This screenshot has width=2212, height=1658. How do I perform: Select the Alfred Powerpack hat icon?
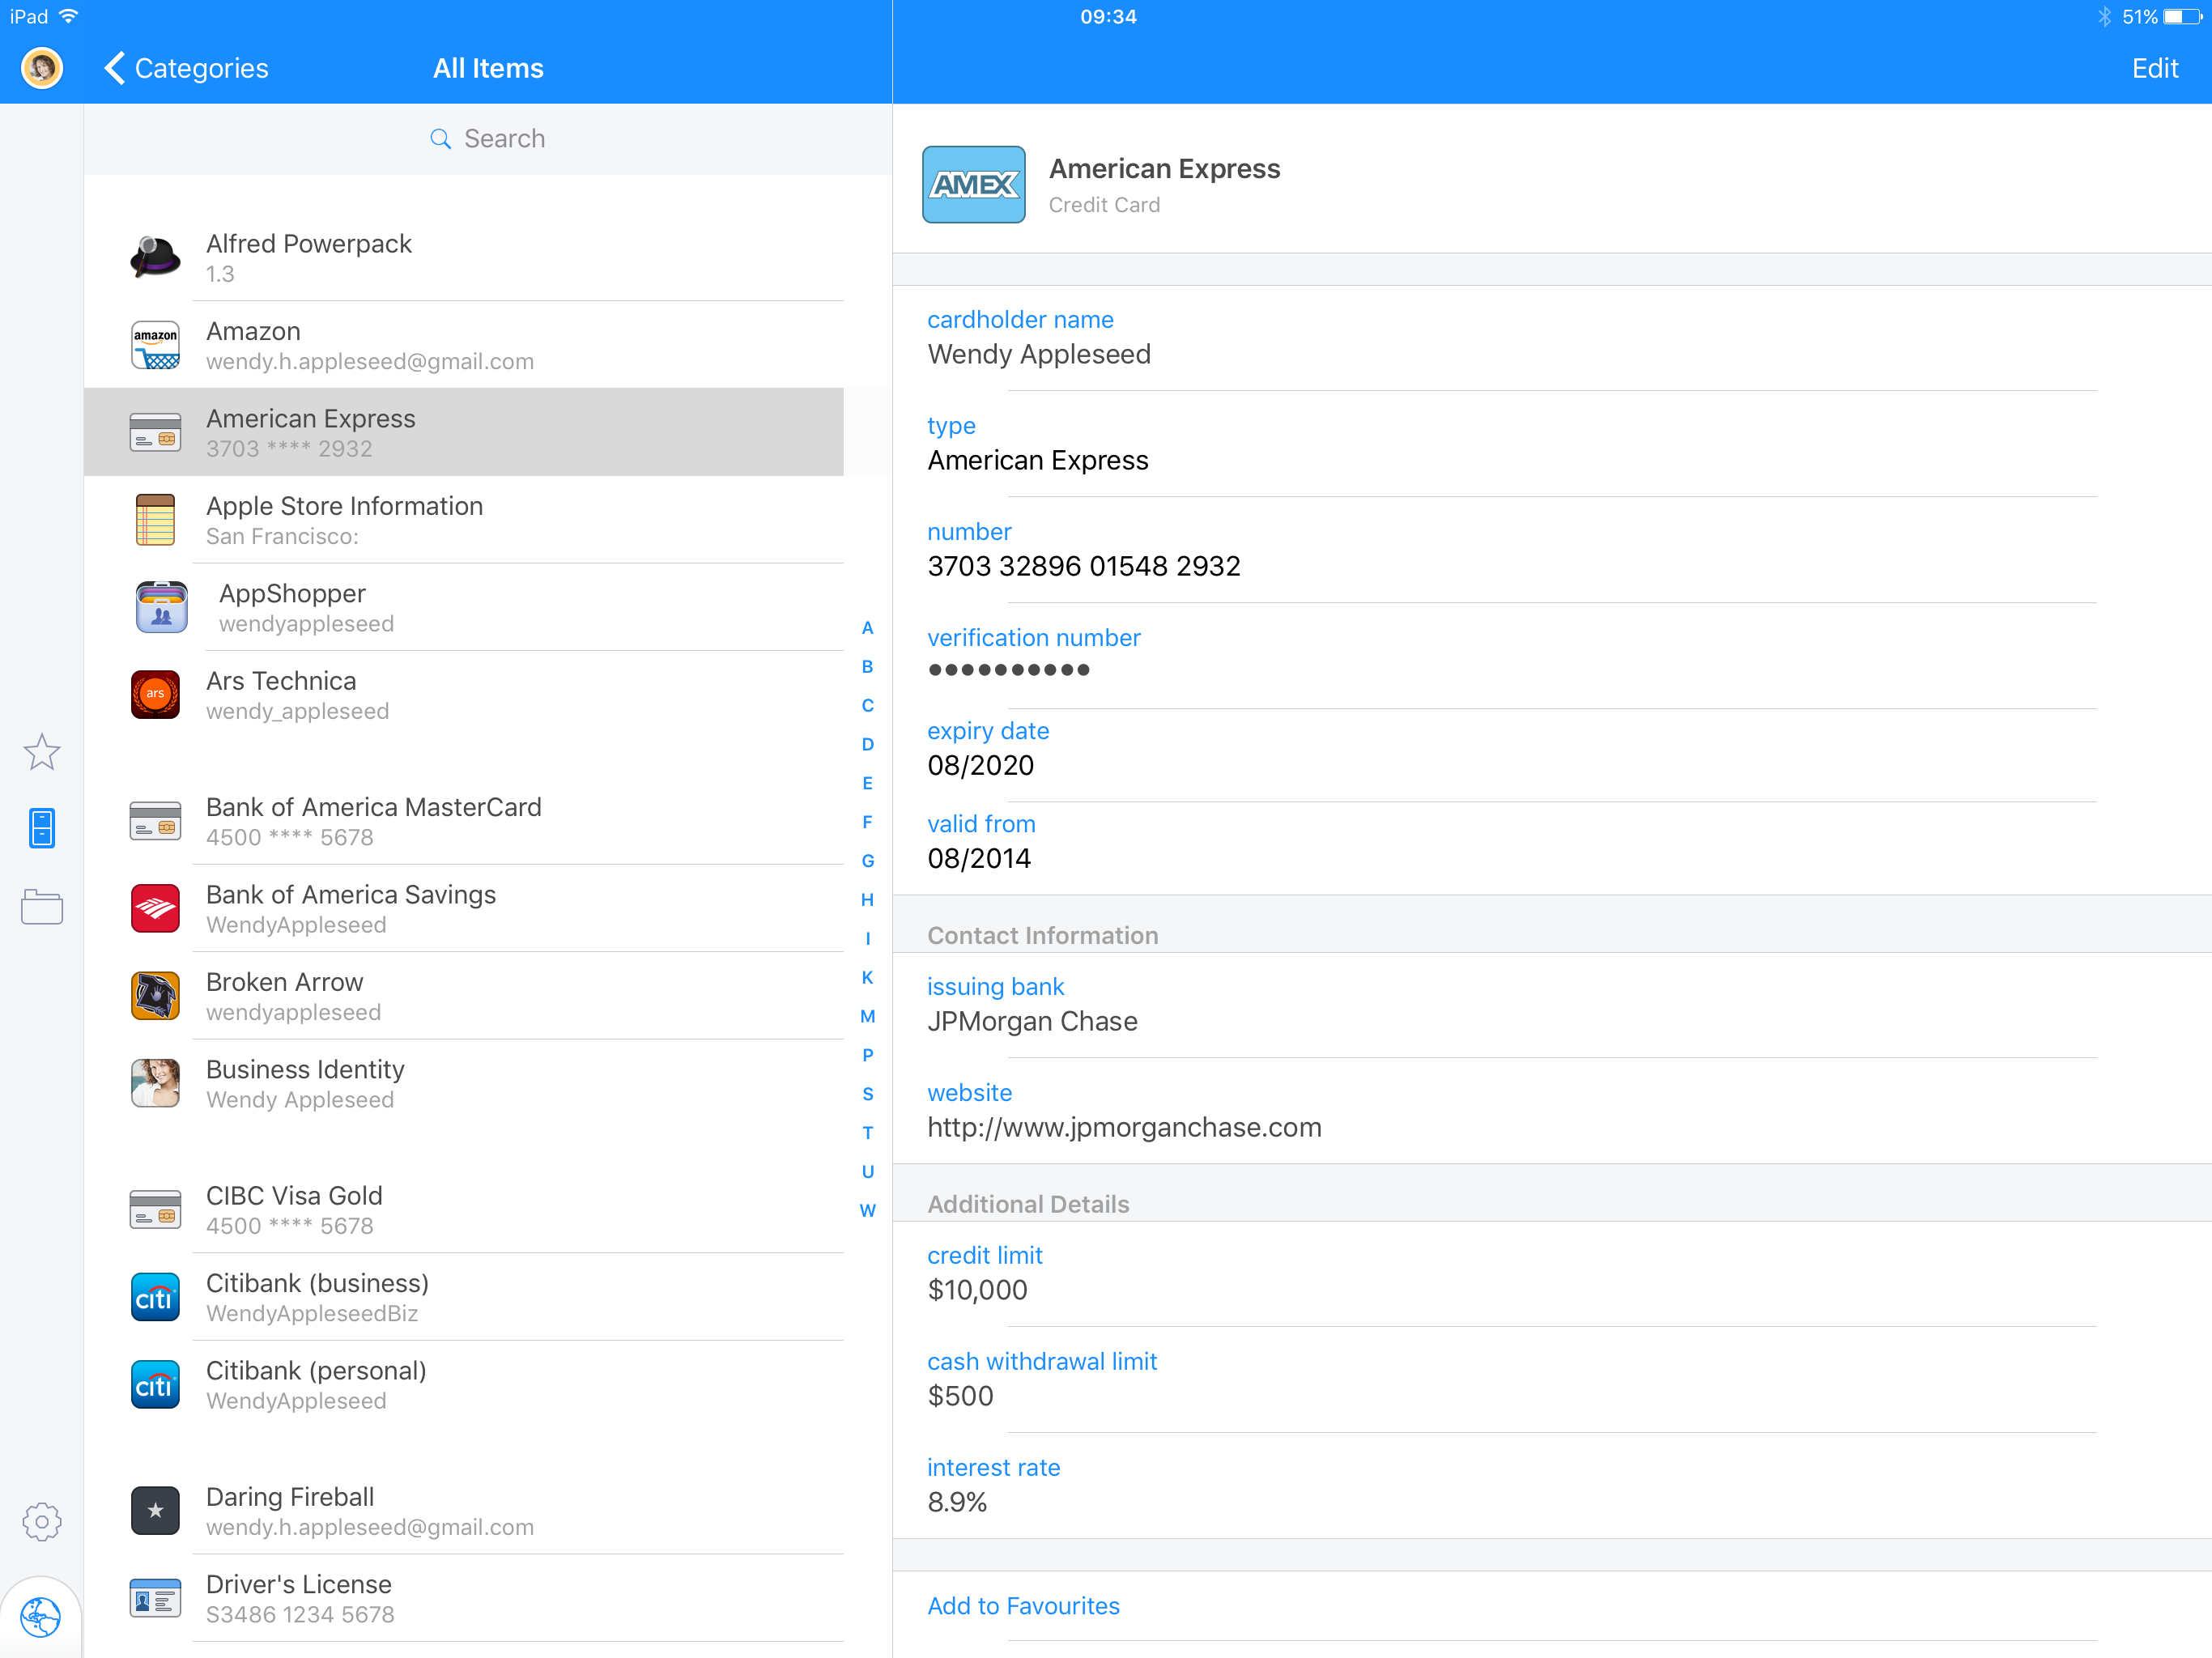[x=156, y=257]
